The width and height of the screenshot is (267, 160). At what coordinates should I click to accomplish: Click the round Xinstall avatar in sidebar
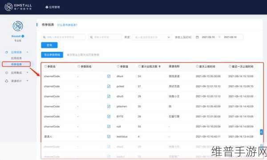(x=18, y=26)
